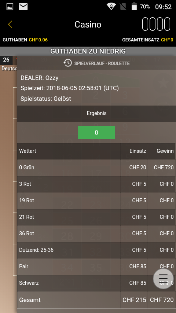176x313 pixels.
Task: Click the Dutzend: 25-36 bet row
Action: (x=96, y=250)
